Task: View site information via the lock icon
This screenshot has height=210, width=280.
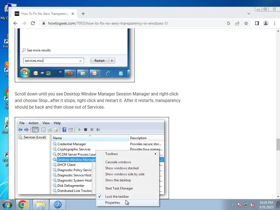Action: (x=43, y=23)
